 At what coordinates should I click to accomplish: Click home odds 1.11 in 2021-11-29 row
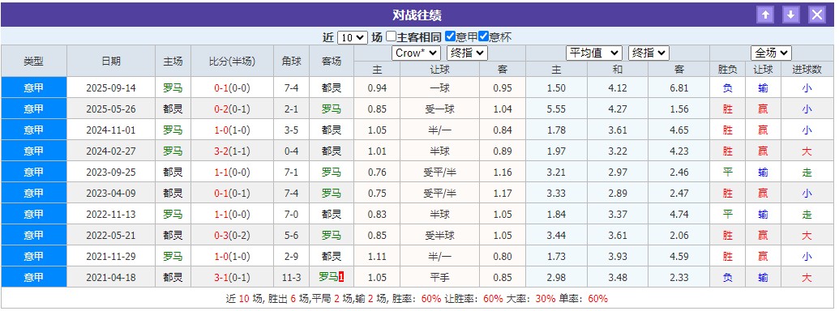[x=377, y=257]
